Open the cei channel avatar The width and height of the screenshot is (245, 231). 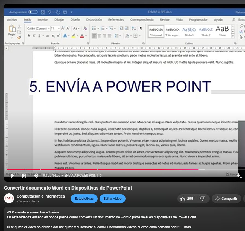(9, 198)
